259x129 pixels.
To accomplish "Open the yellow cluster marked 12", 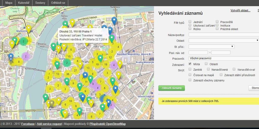I will [111, 57].
